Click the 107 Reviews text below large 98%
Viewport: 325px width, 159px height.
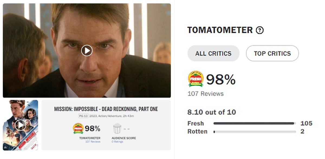(206, 94)
